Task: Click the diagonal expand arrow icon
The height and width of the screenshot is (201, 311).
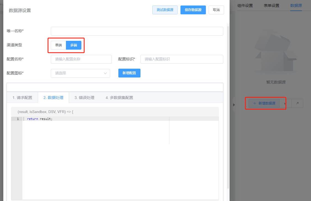Action: [x=297, y=103]
